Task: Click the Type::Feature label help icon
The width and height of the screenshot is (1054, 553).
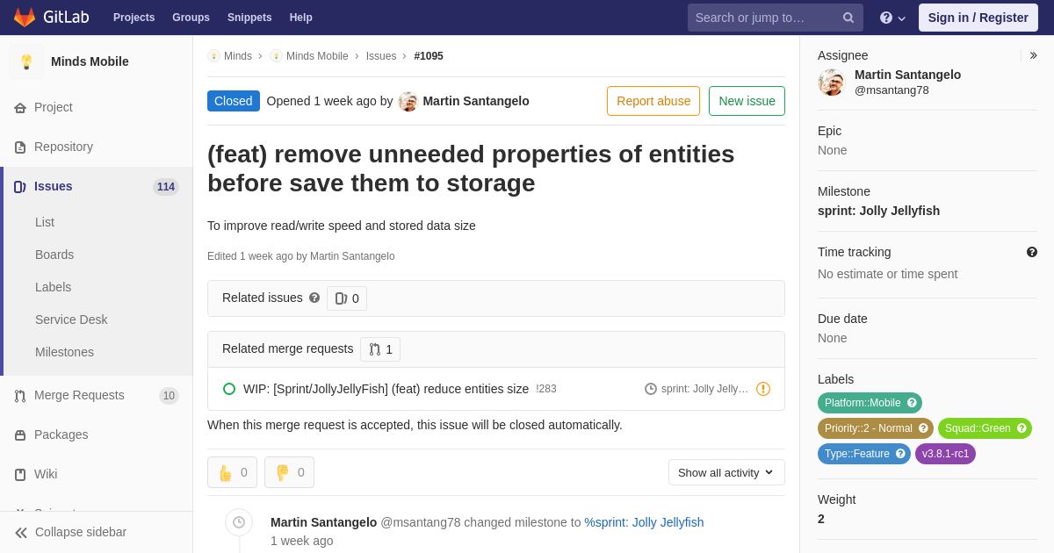Action: click(900, 454)
